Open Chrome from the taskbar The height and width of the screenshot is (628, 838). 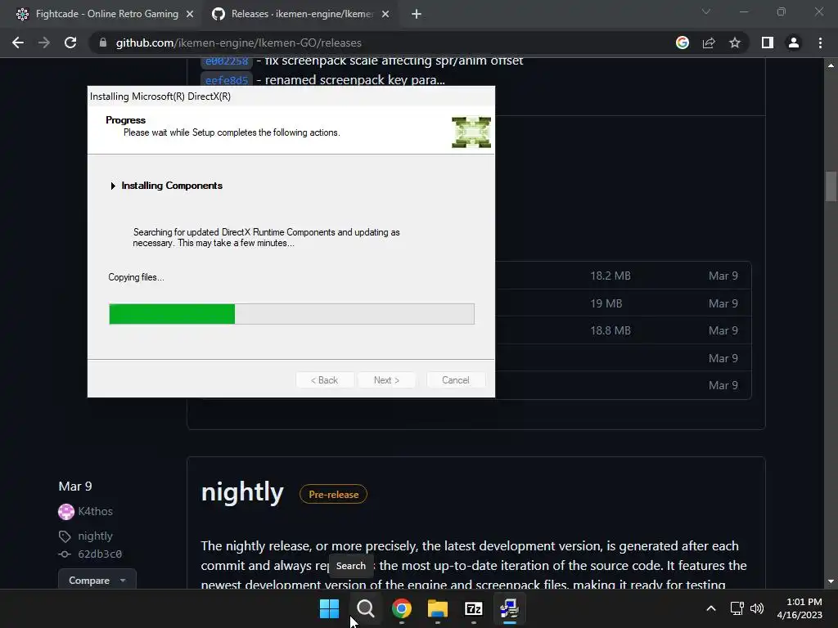point(401,608)
